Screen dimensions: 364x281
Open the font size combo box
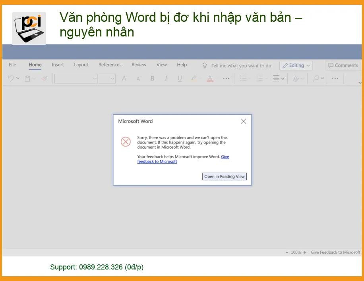pyautogui.click(x=106, y=78)
